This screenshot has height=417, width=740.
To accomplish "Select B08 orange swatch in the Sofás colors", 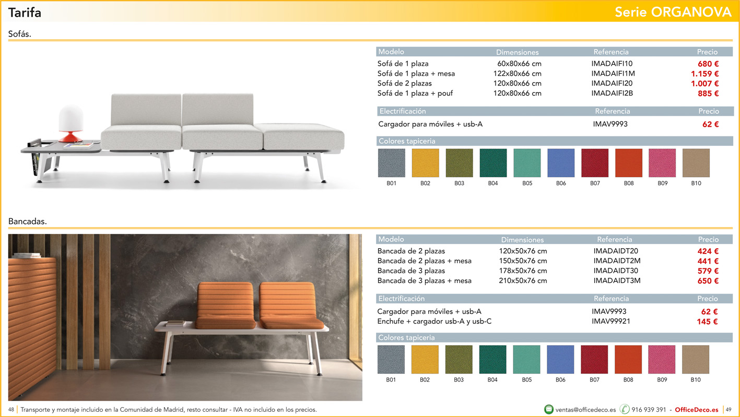I will 629,163.
